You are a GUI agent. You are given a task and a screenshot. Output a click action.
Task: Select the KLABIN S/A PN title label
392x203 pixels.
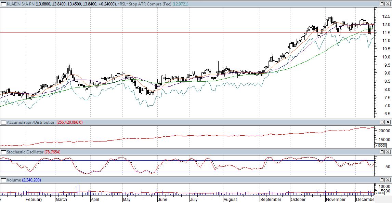21,4
